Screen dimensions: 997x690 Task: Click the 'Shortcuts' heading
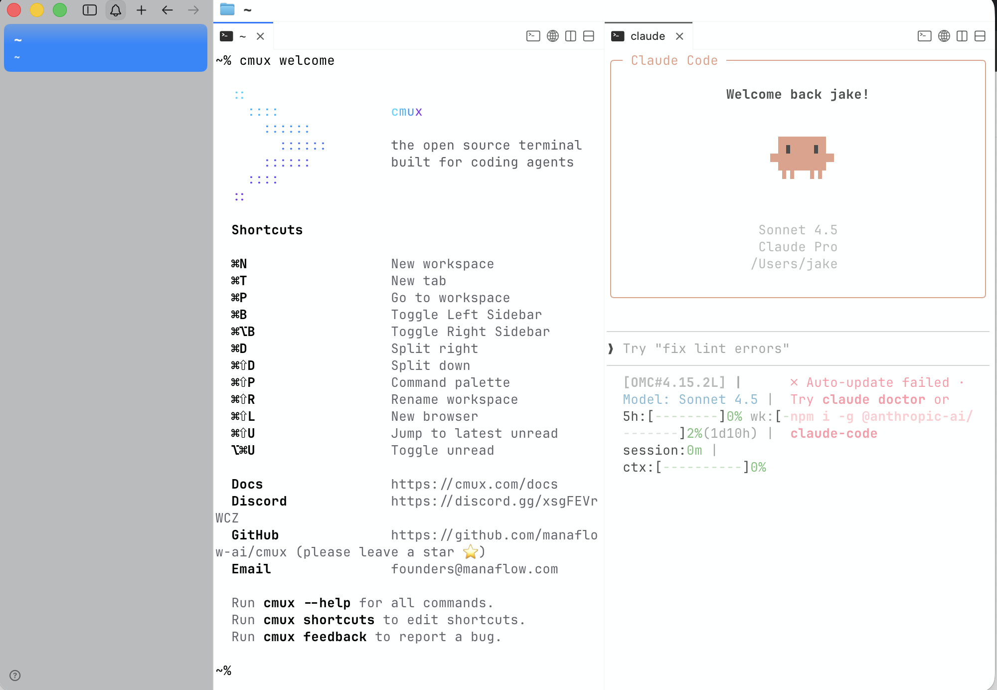coord(267,230)
